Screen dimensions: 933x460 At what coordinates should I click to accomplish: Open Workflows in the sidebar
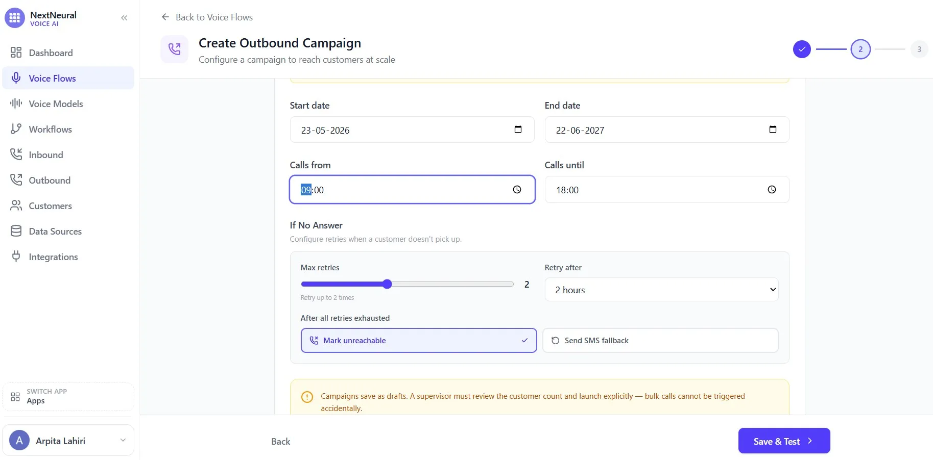[x=68, y=129]
